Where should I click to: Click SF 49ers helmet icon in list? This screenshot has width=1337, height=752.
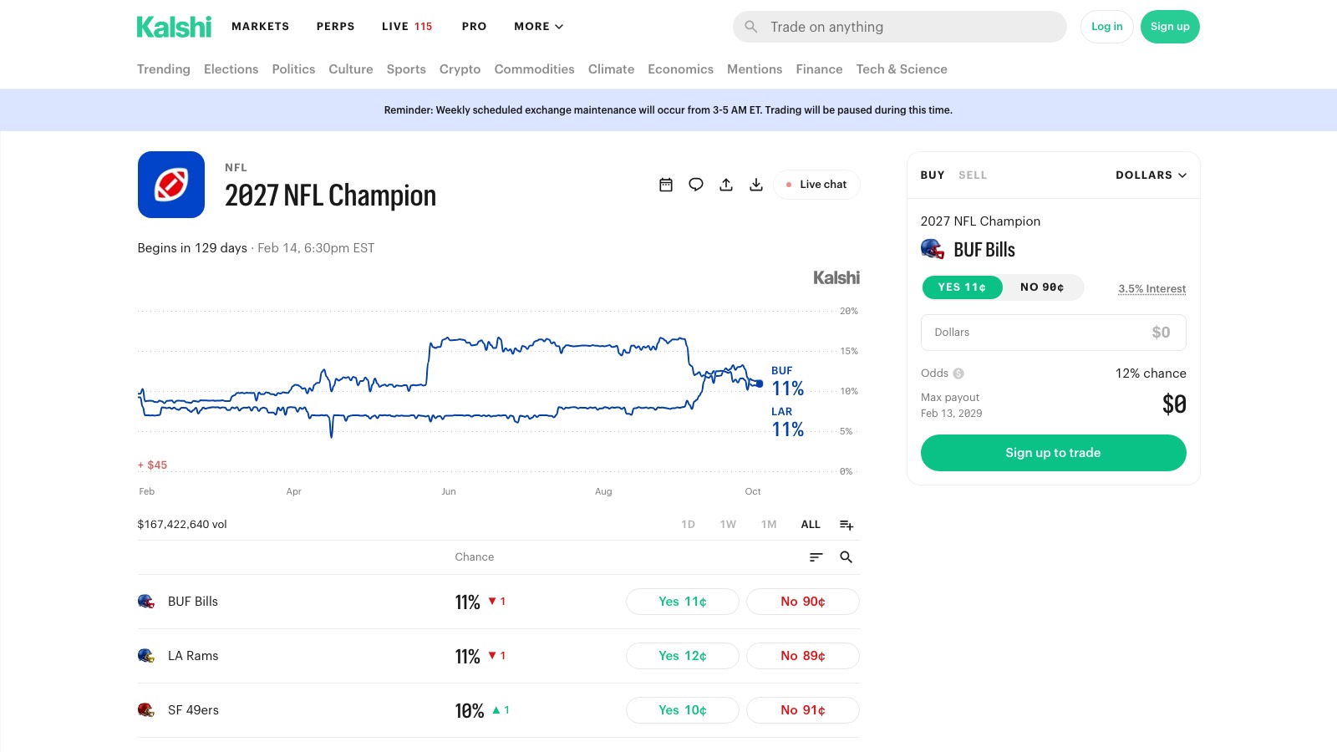coord(146,710)
